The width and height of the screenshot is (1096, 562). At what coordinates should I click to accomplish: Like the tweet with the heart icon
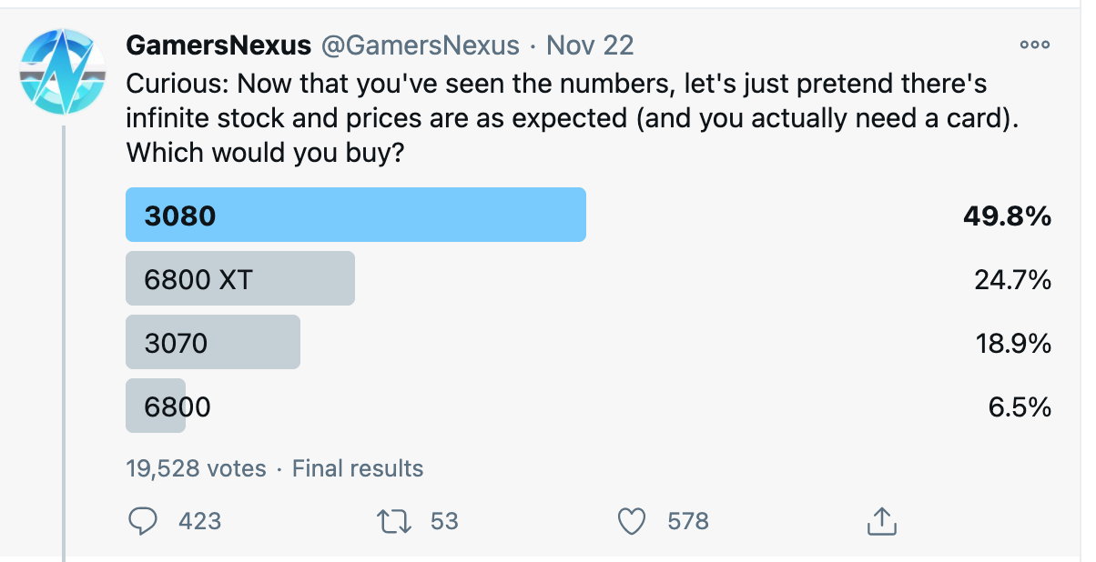631,521
